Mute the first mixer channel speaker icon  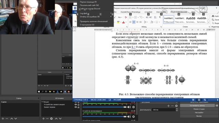tap(129, 107)
